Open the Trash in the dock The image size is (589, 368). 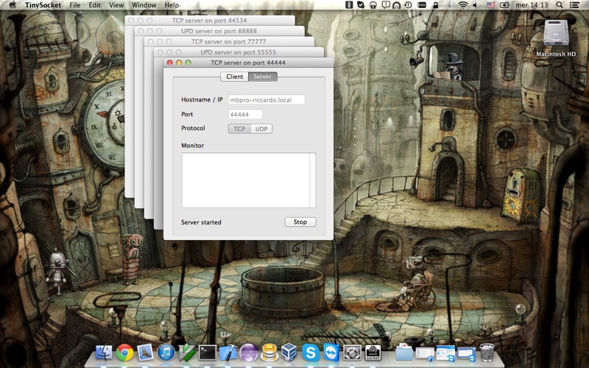487,353
